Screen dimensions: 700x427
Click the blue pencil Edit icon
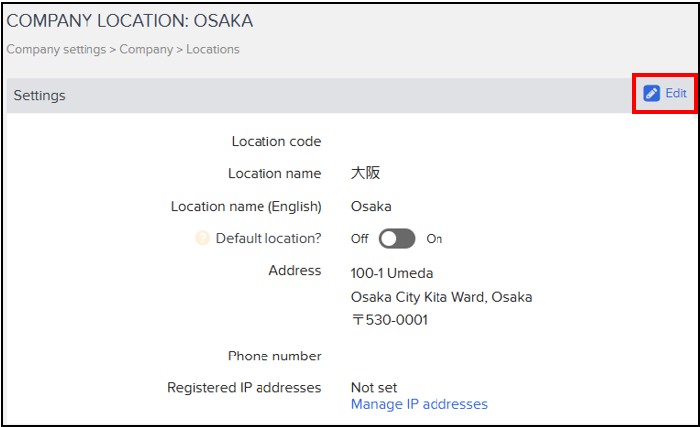coord(651,93)
